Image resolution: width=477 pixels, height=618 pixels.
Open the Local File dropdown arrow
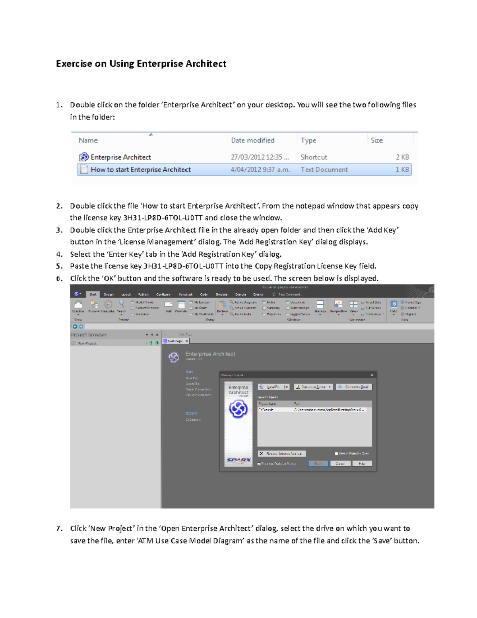click(286, 387)
